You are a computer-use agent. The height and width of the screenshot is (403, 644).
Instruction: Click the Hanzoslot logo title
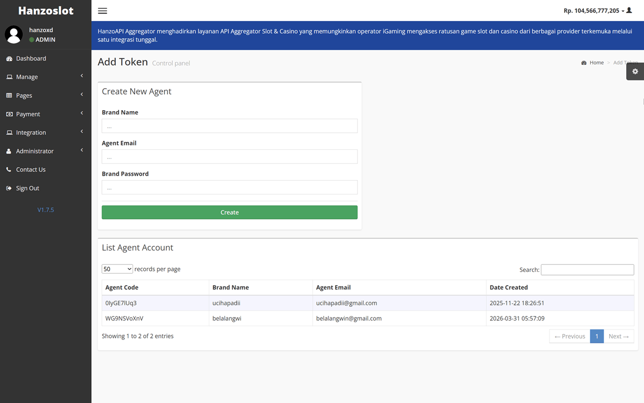46,11
